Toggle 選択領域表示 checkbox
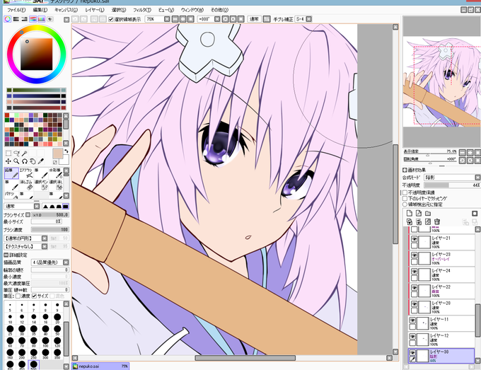This screenshot has height=370, width=481. (111, 19)
